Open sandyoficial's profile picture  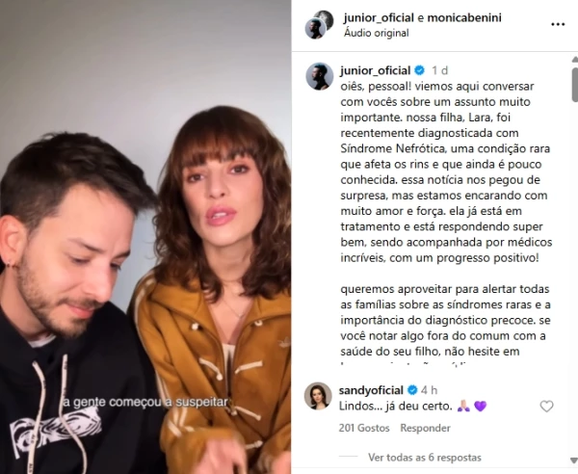coord(318,396)
